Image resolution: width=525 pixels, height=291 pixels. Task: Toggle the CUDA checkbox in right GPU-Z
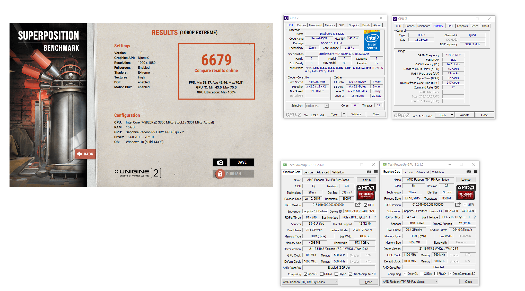coord(422,274)
